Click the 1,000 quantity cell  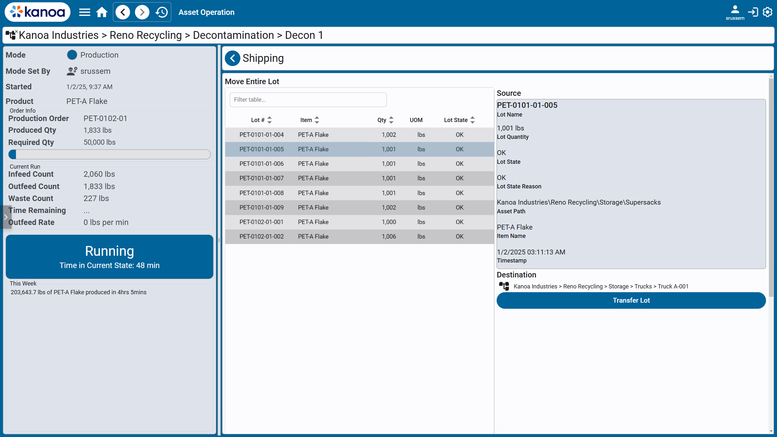pyautogui.click(x=388, y=222)
